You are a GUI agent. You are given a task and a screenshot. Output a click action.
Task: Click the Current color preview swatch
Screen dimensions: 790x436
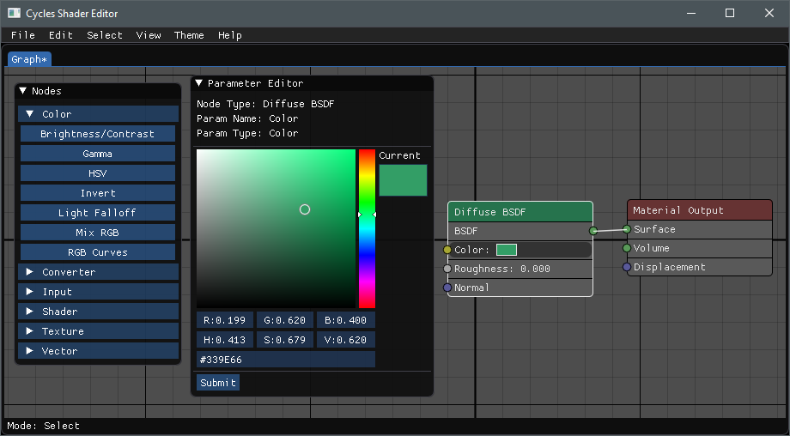click(403, 180)
